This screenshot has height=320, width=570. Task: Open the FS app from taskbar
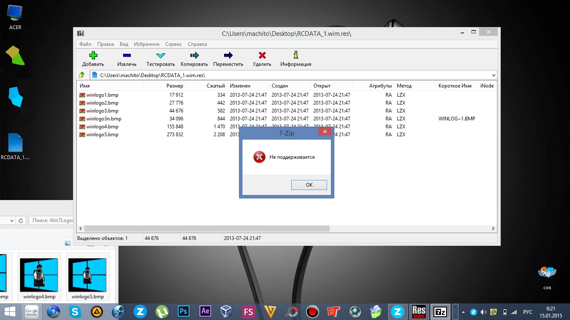[248, 312]
